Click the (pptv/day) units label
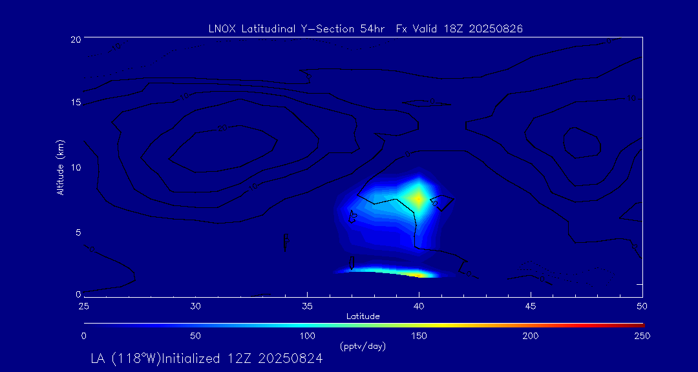The image size is (698, 372). pos(363,346)
